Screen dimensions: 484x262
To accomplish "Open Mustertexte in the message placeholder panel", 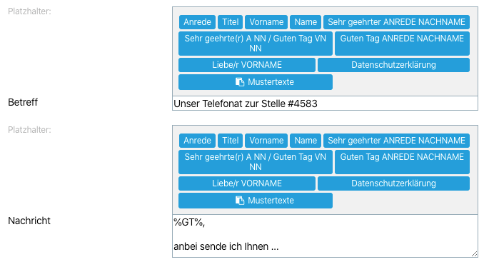I will click(x=256, y=201).
